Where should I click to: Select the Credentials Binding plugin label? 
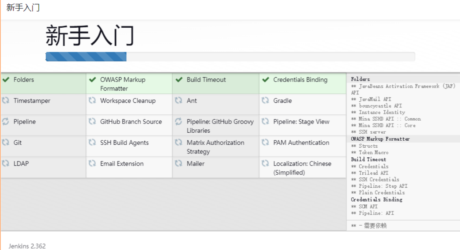point(300,79)
